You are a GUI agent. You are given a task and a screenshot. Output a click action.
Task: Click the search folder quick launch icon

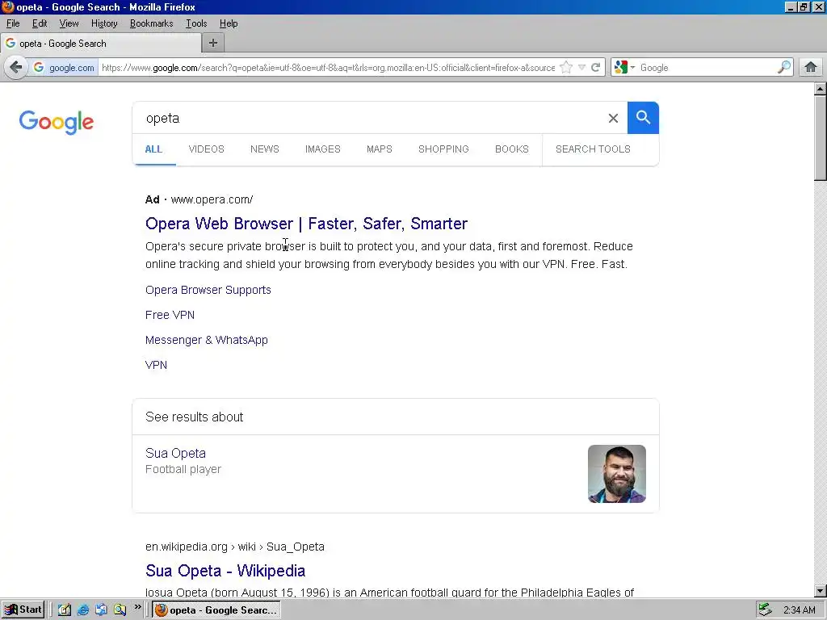coord(120,610)
